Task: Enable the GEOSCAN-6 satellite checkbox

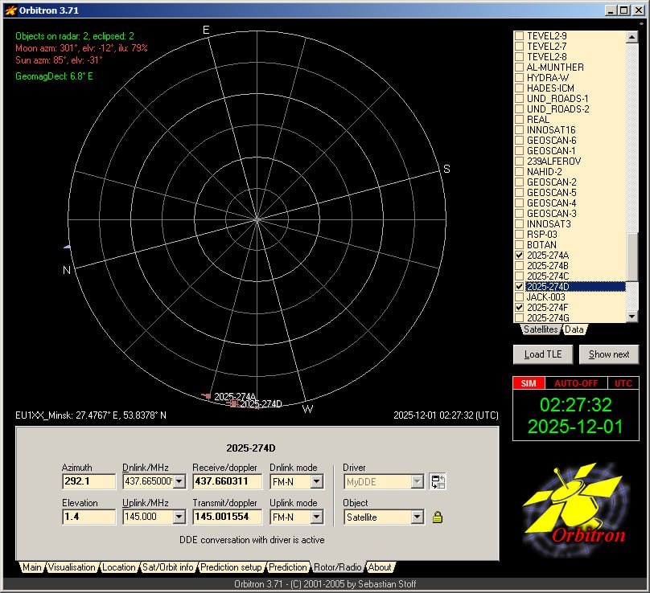Action: (x=519, y=141)
